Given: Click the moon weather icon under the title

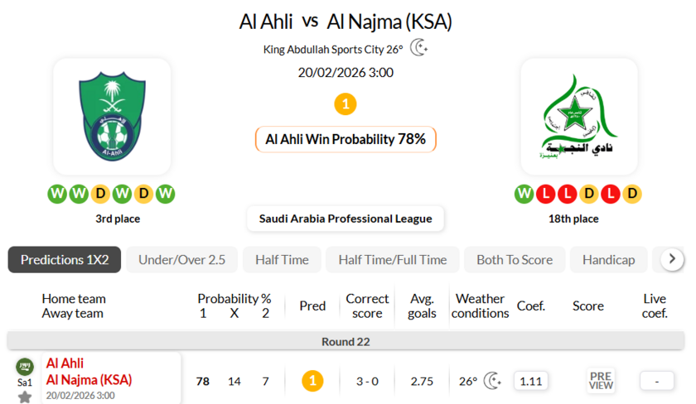Looking at the screenshot, I should 419,48.
